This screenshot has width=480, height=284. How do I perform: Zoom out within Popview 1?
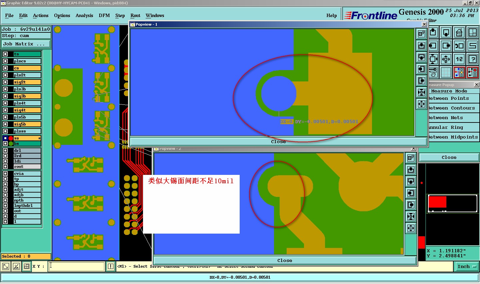[x=422, y=104]
